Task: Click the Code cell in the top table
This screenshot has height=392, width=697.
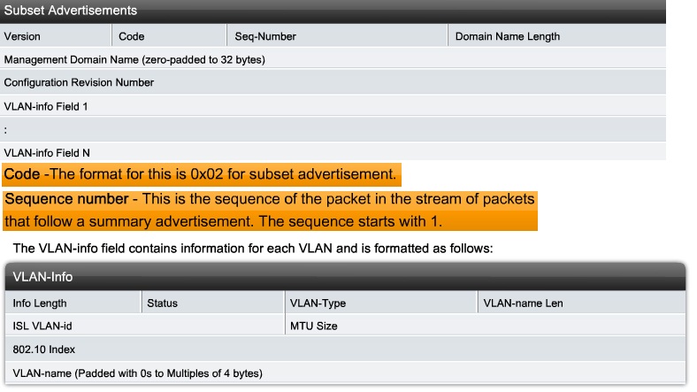Action: [167, 36]
